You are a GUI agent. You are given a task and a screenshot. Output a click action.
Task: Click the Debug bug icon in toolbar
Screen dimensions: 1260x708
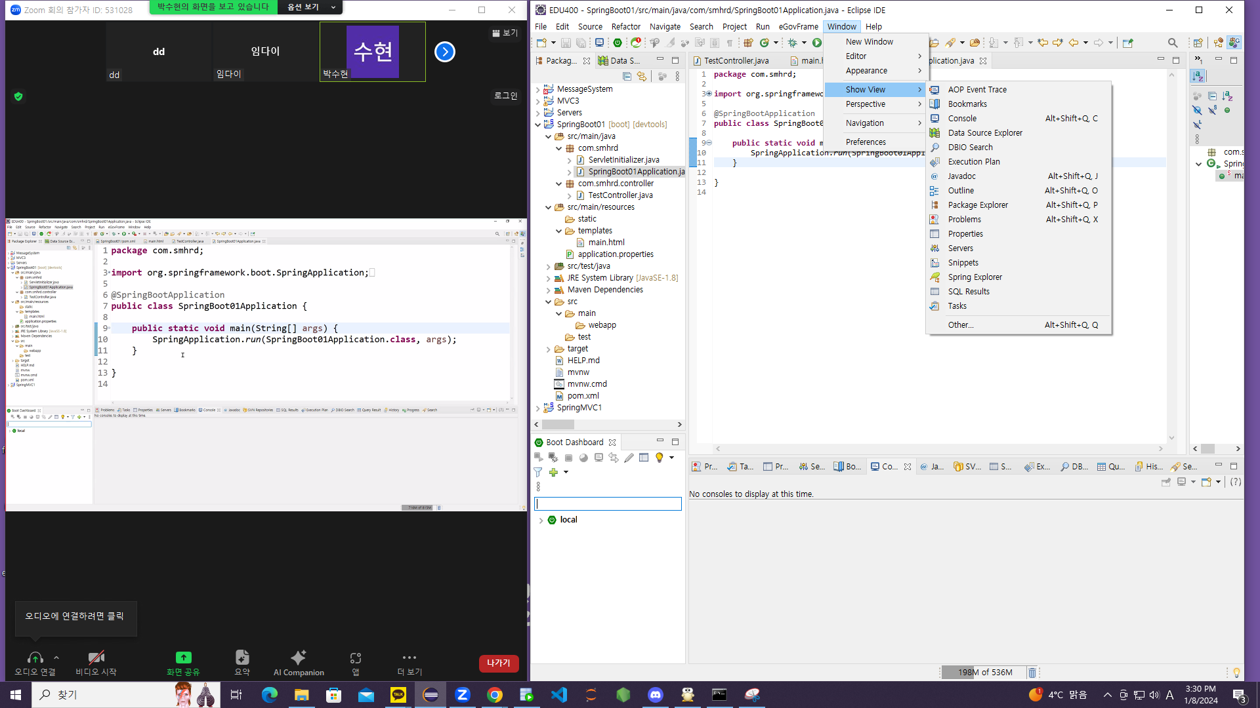pyautogui.click(x=792, y=43)
